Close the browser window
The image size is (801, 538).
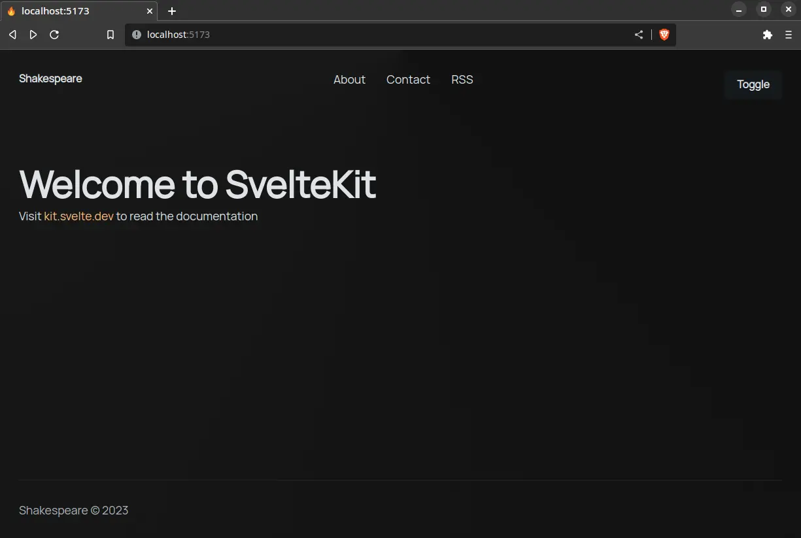click(x=788, y=9)
